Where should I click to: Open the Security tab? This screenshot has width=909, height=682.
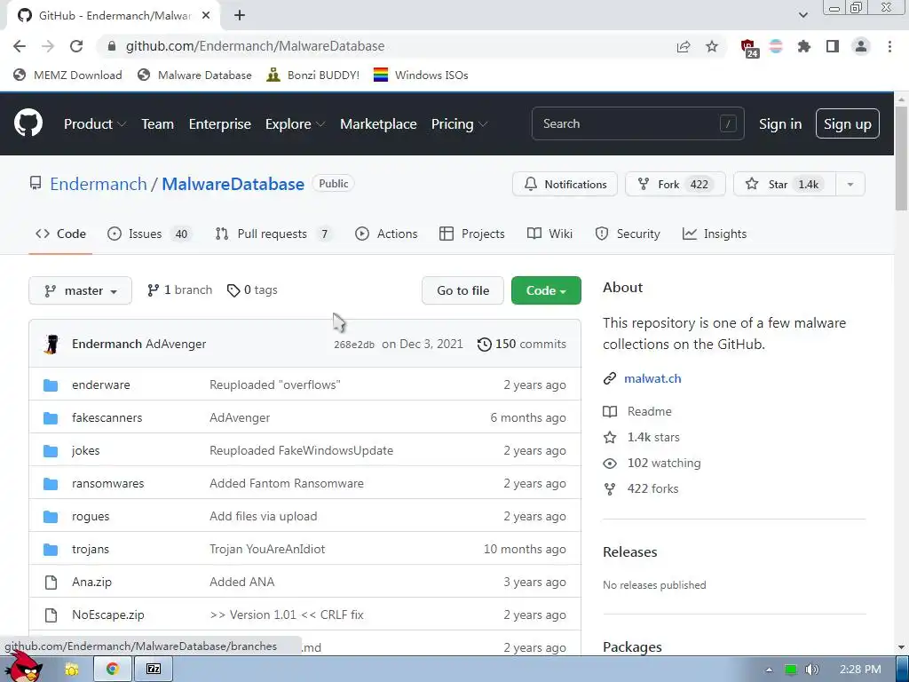628,234
